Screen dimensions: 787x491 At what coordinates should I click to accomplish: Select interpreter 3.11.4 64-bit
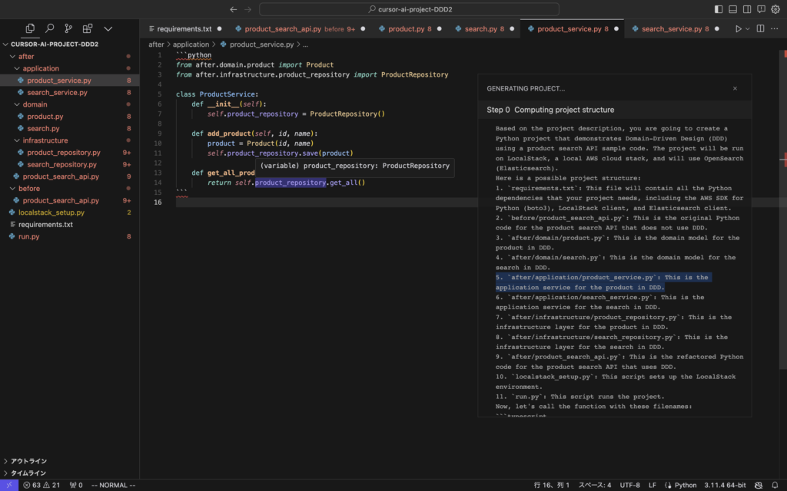pyautogui.click(x=725, y=485)
